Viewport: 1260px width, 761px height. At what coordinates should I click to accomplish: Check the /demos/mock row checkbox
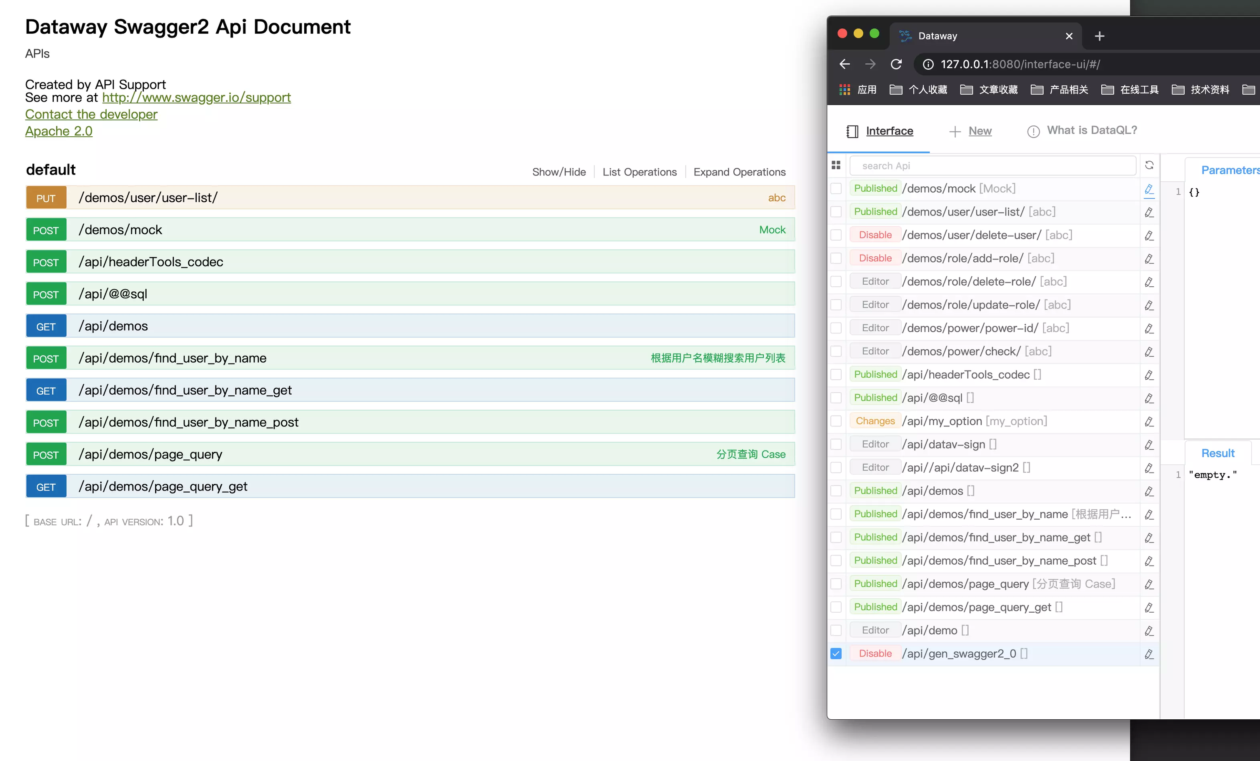(x=836, y=189)
